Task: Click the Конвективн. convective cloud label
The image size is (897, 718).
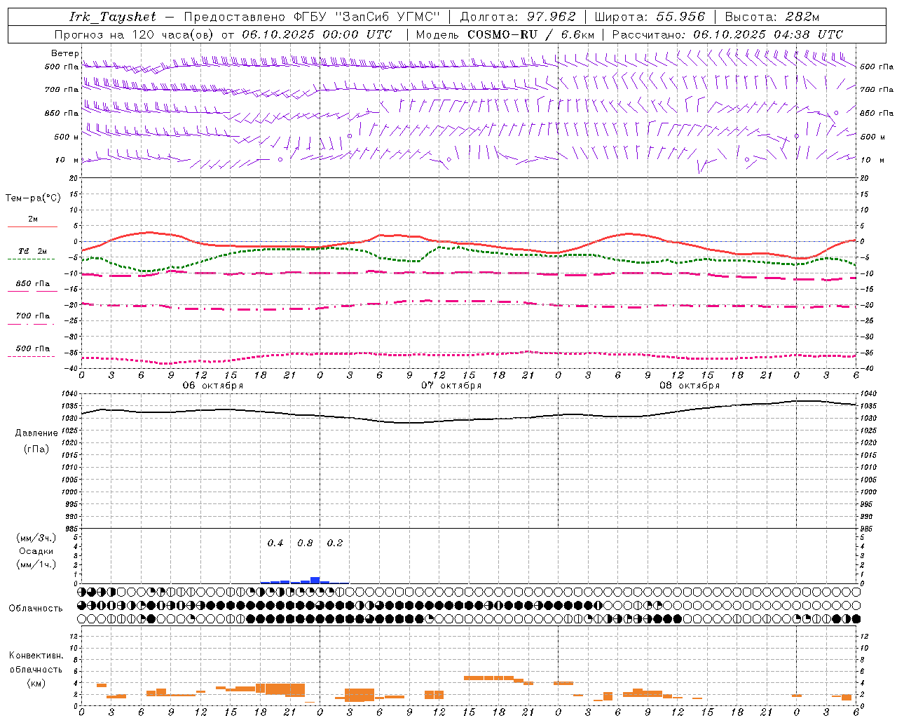Action: 36,656
